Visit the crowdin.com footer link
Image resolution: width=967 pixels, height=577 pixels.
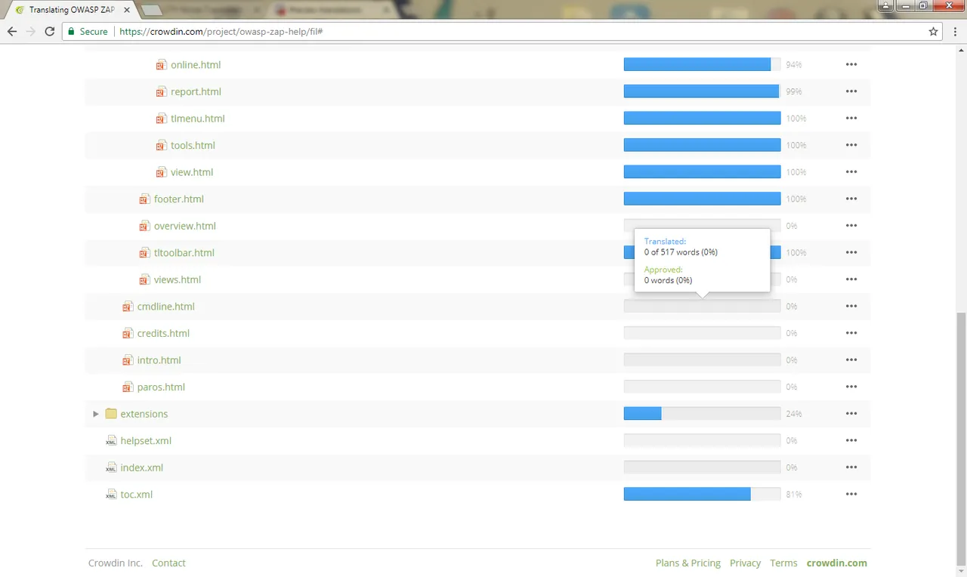pos(837,563)
